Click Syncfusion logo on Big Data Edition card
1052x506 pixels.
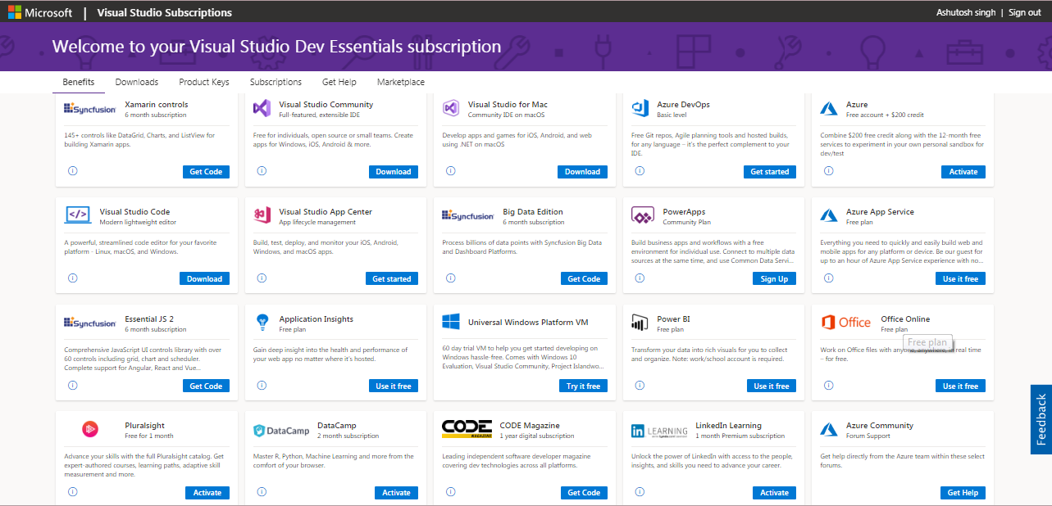(x=468, y=215)
